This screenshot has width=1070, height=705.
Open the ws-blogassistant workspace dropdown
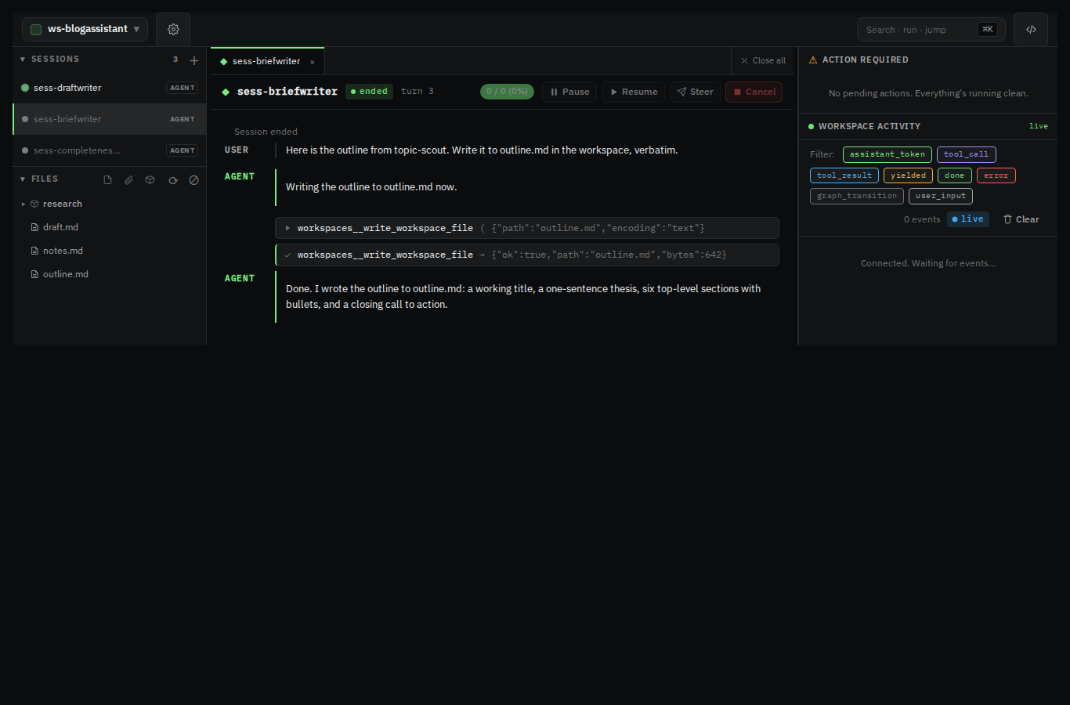point(85,29)
